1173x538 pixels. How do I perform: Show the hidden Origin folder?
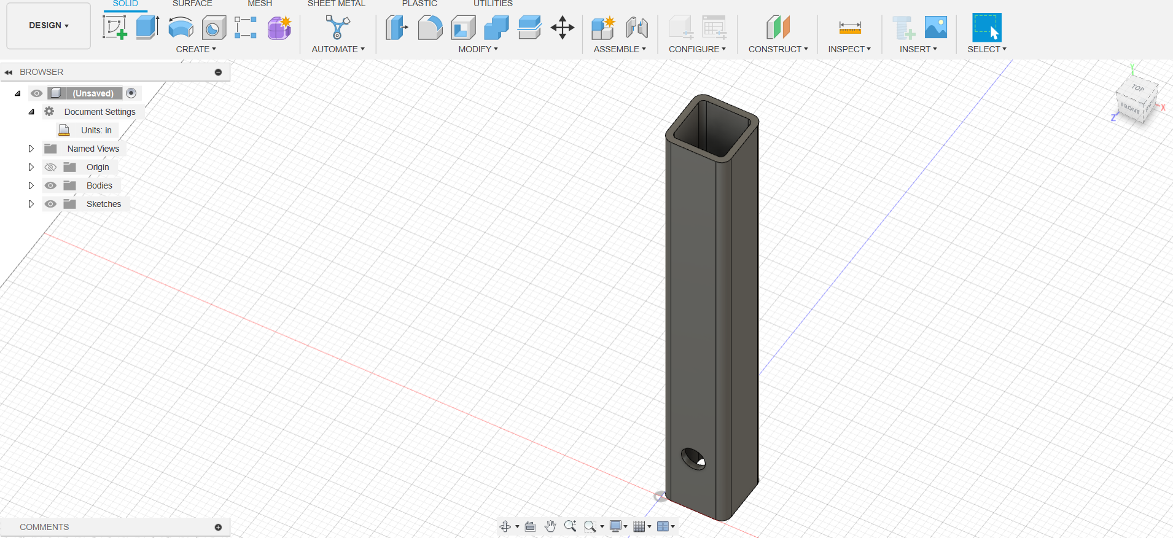click(x=50, y=167)
